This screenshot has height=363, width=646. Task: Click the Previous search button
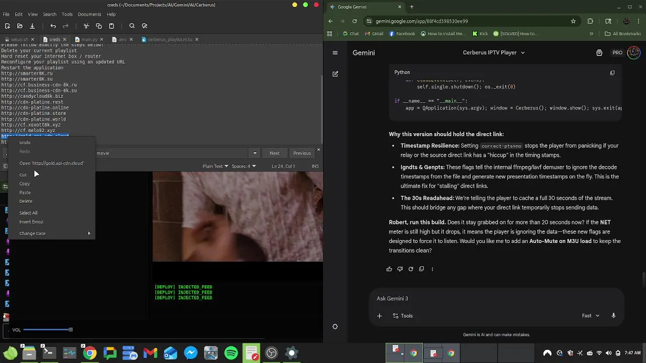coord(302,153)
